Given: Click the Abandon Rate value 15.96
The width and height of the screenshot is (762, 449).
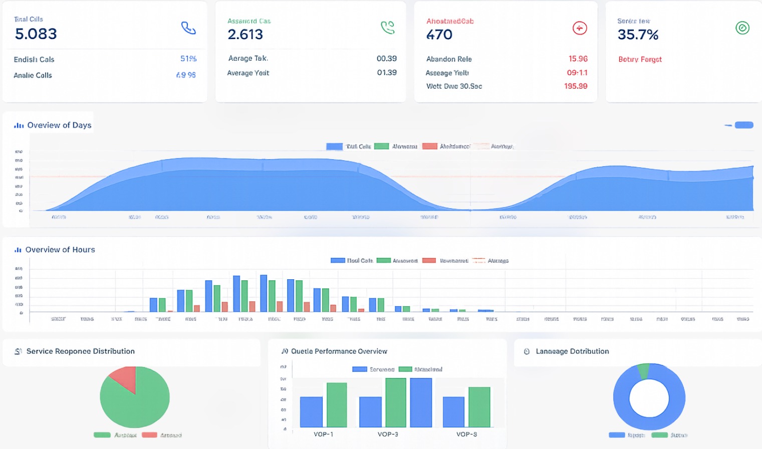Looking at the screenshot, I should (578, 59).
